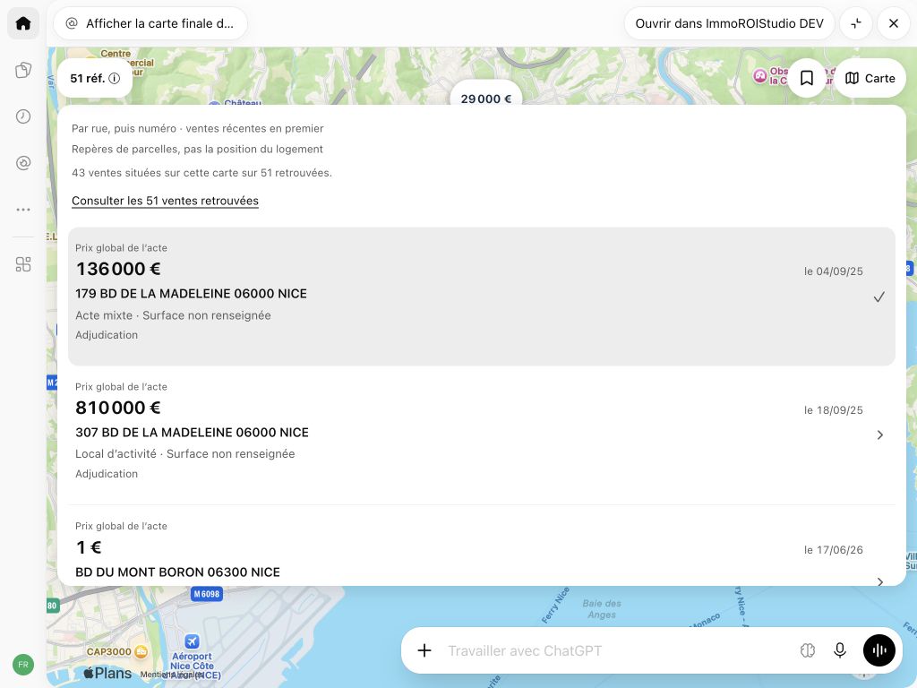Open the apps grid icon in sidebar

coord(23,264)
